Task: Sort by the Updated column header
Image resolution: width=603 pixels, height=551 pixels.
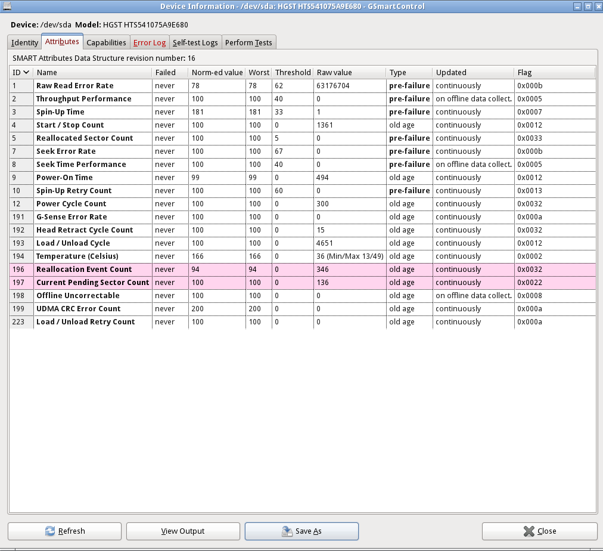Action: (x=473, y=72)
